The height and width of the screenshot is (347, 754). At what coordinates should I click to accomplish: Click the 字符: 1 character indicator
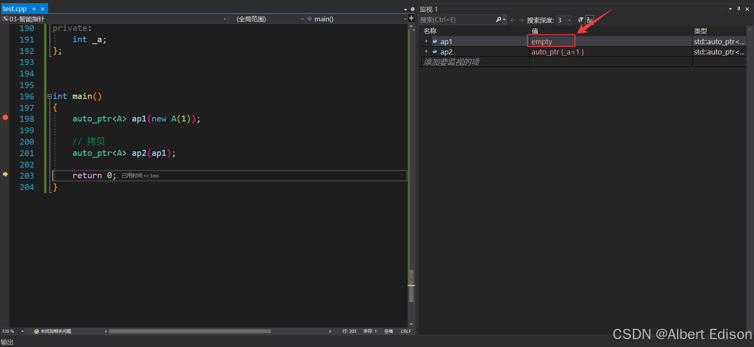tap(370, 331)
